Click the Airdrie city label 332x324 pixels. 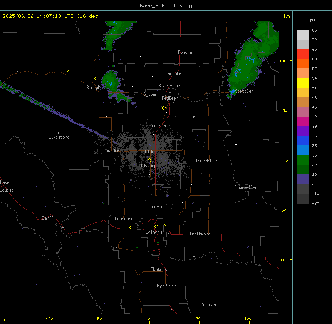click(156, 207)
